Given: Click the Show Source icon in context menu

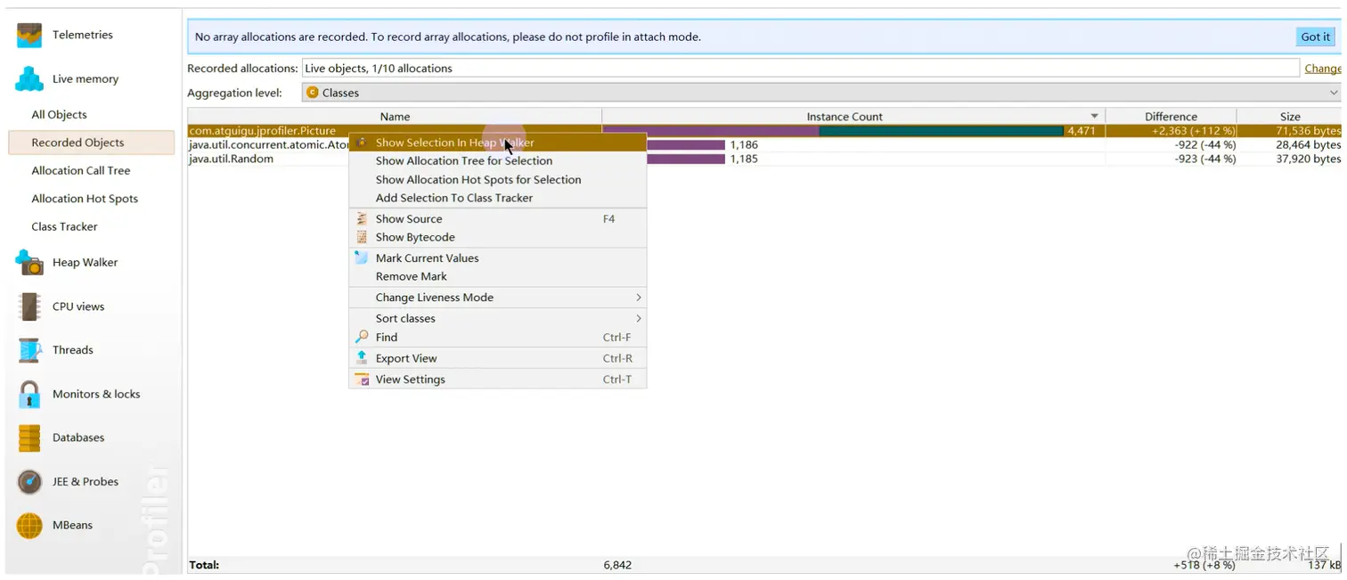Looking at the screenshot, I should point(362,219).
